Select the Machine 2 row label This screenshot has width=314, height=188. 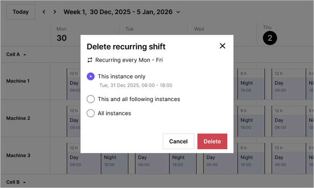coord(18,118)
